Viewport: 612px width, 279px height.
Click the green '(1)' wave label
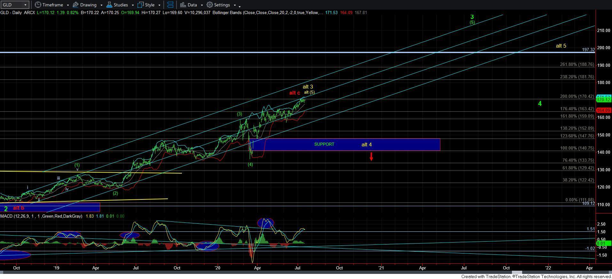point(77,165)
